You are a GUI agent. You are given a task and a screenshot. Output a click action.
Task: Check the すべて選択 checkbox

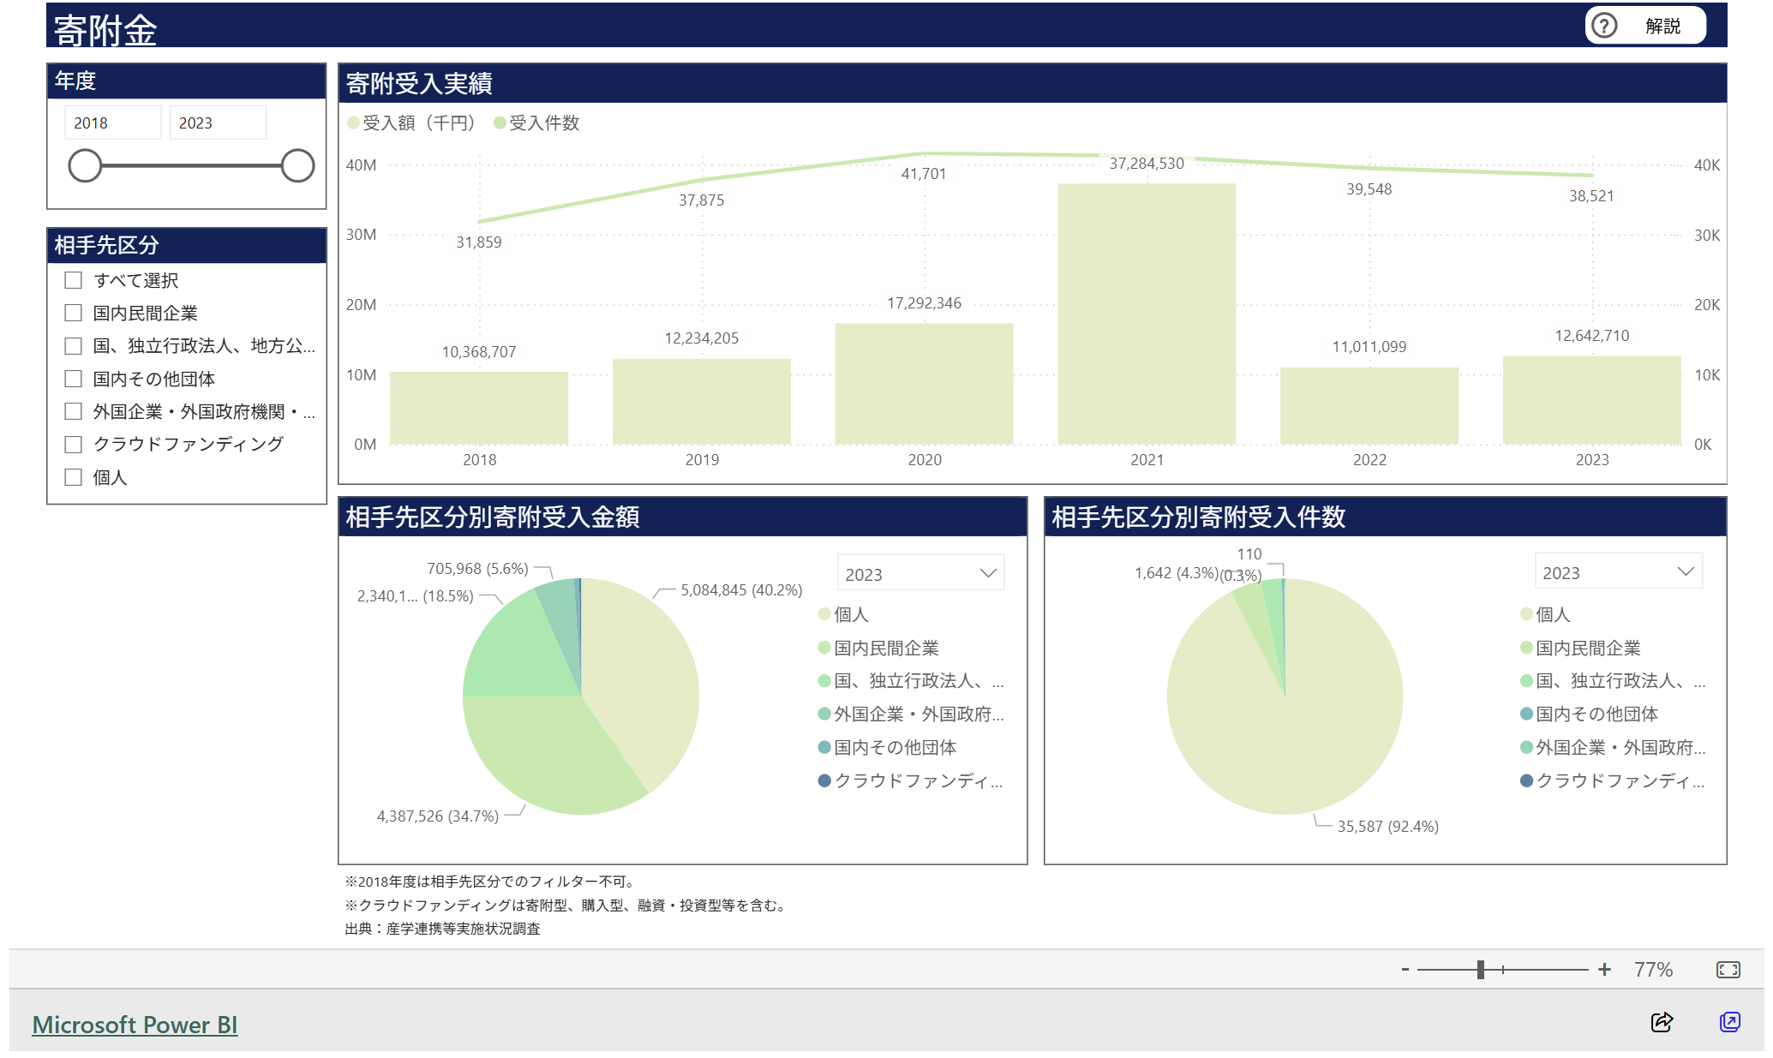74,280
